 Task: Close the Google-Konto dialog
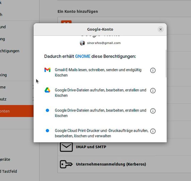[161, 29]
